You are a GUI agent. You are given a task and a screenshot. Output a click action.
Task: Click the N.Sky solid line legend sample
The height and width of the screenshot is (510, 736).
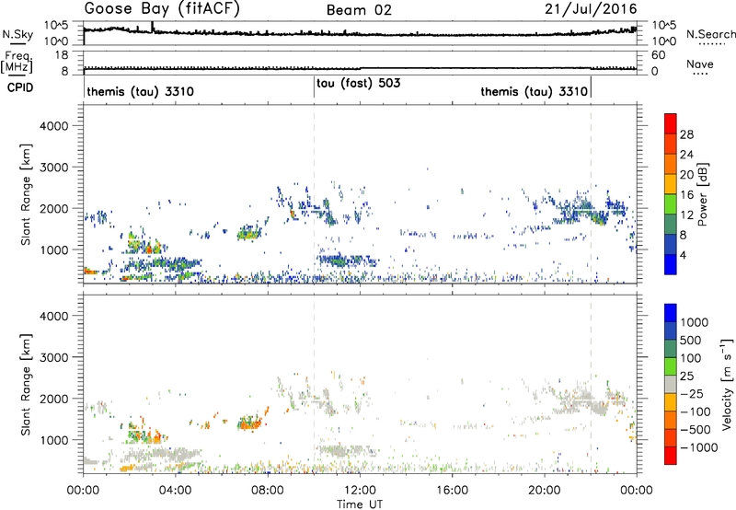[x=17, y=44]
